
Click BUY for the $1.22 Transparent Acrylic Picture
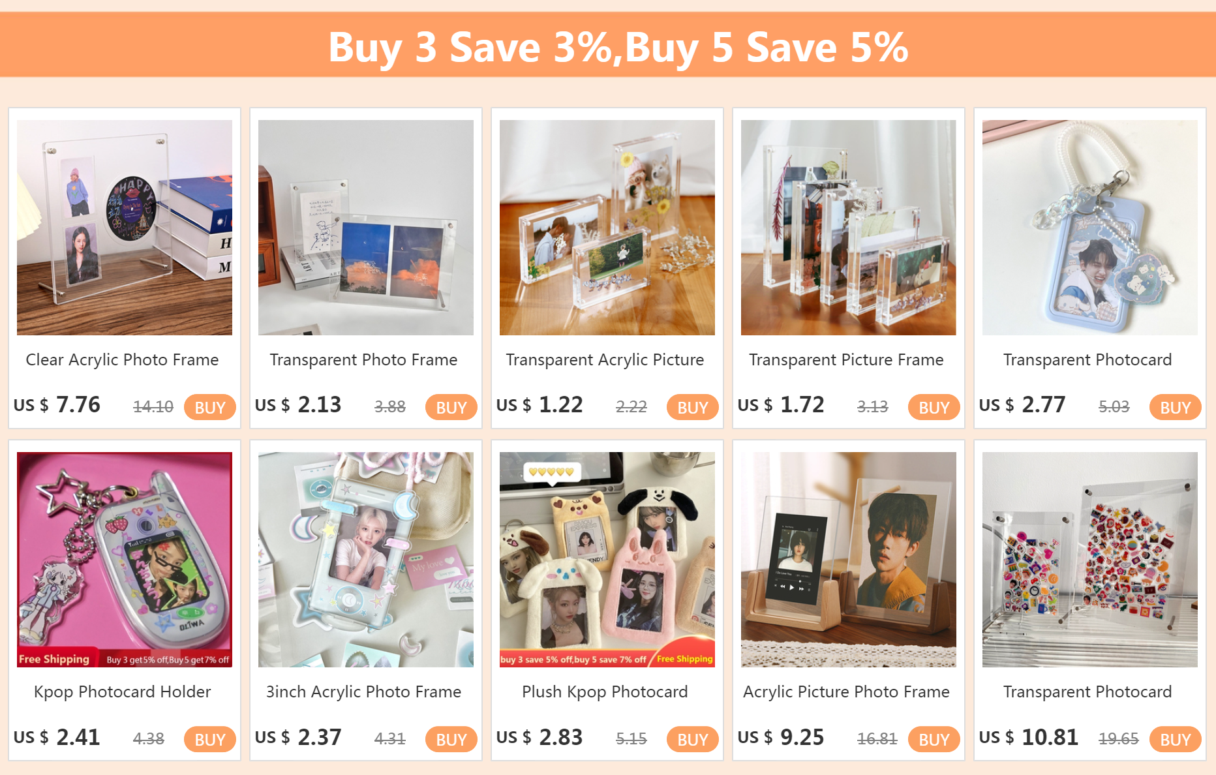coord(692,407)
